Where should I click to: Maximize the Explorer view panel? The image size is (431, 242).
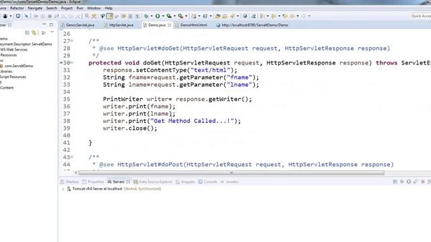pyautogui.click(x=51, y=25)
